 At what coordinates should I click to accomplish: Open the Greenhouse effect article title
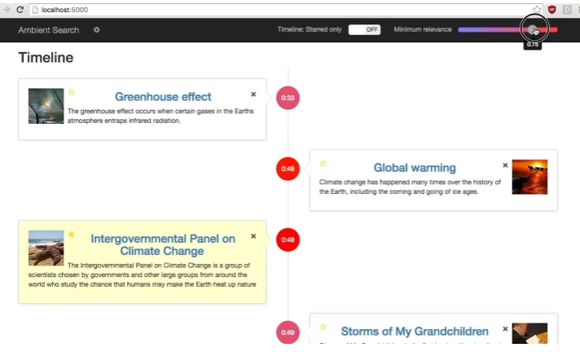point(163,97)
